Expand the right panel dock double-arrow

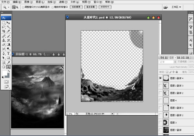tap(192, 12)
